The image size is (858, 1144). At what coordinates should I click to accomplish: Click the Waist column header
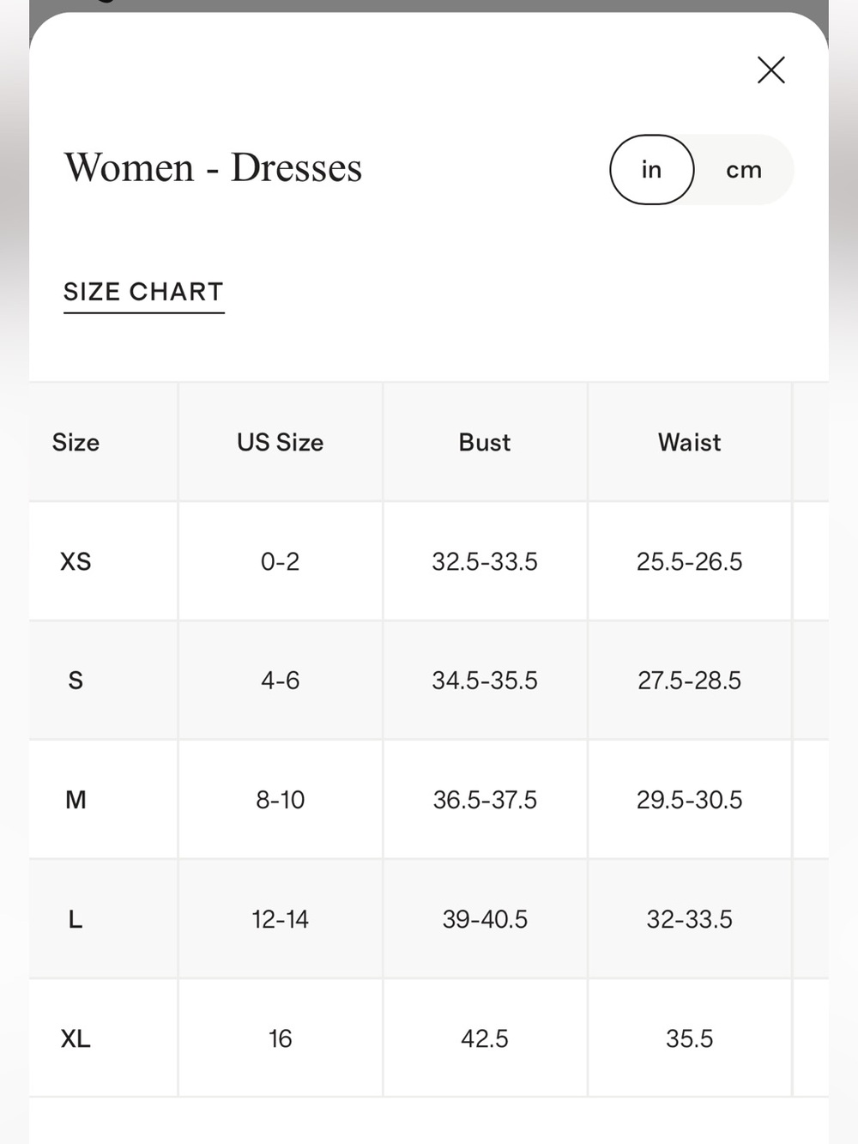(690, 443)
